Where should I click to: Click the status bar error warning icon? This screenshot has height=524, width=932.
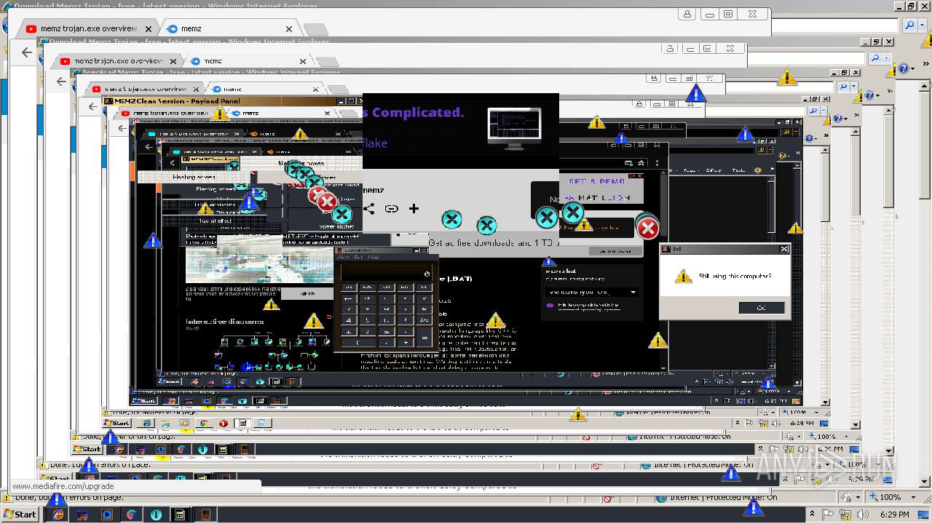7,498
